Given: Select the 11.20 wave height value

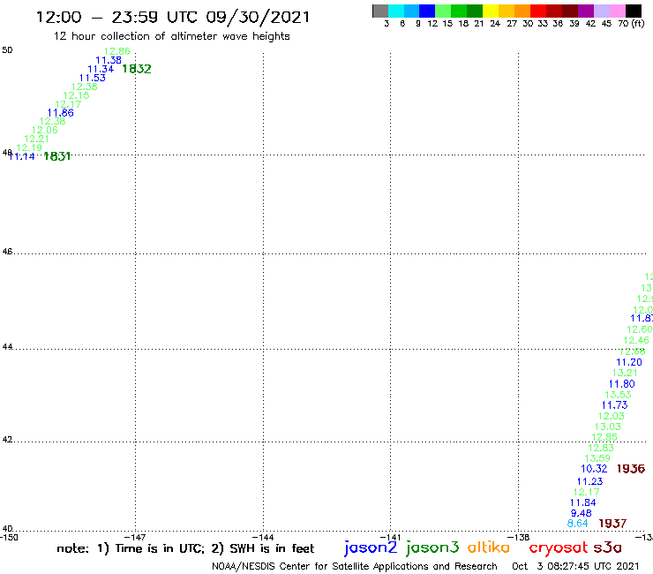Looking at the screenshot, I should [x=629, y=363].
